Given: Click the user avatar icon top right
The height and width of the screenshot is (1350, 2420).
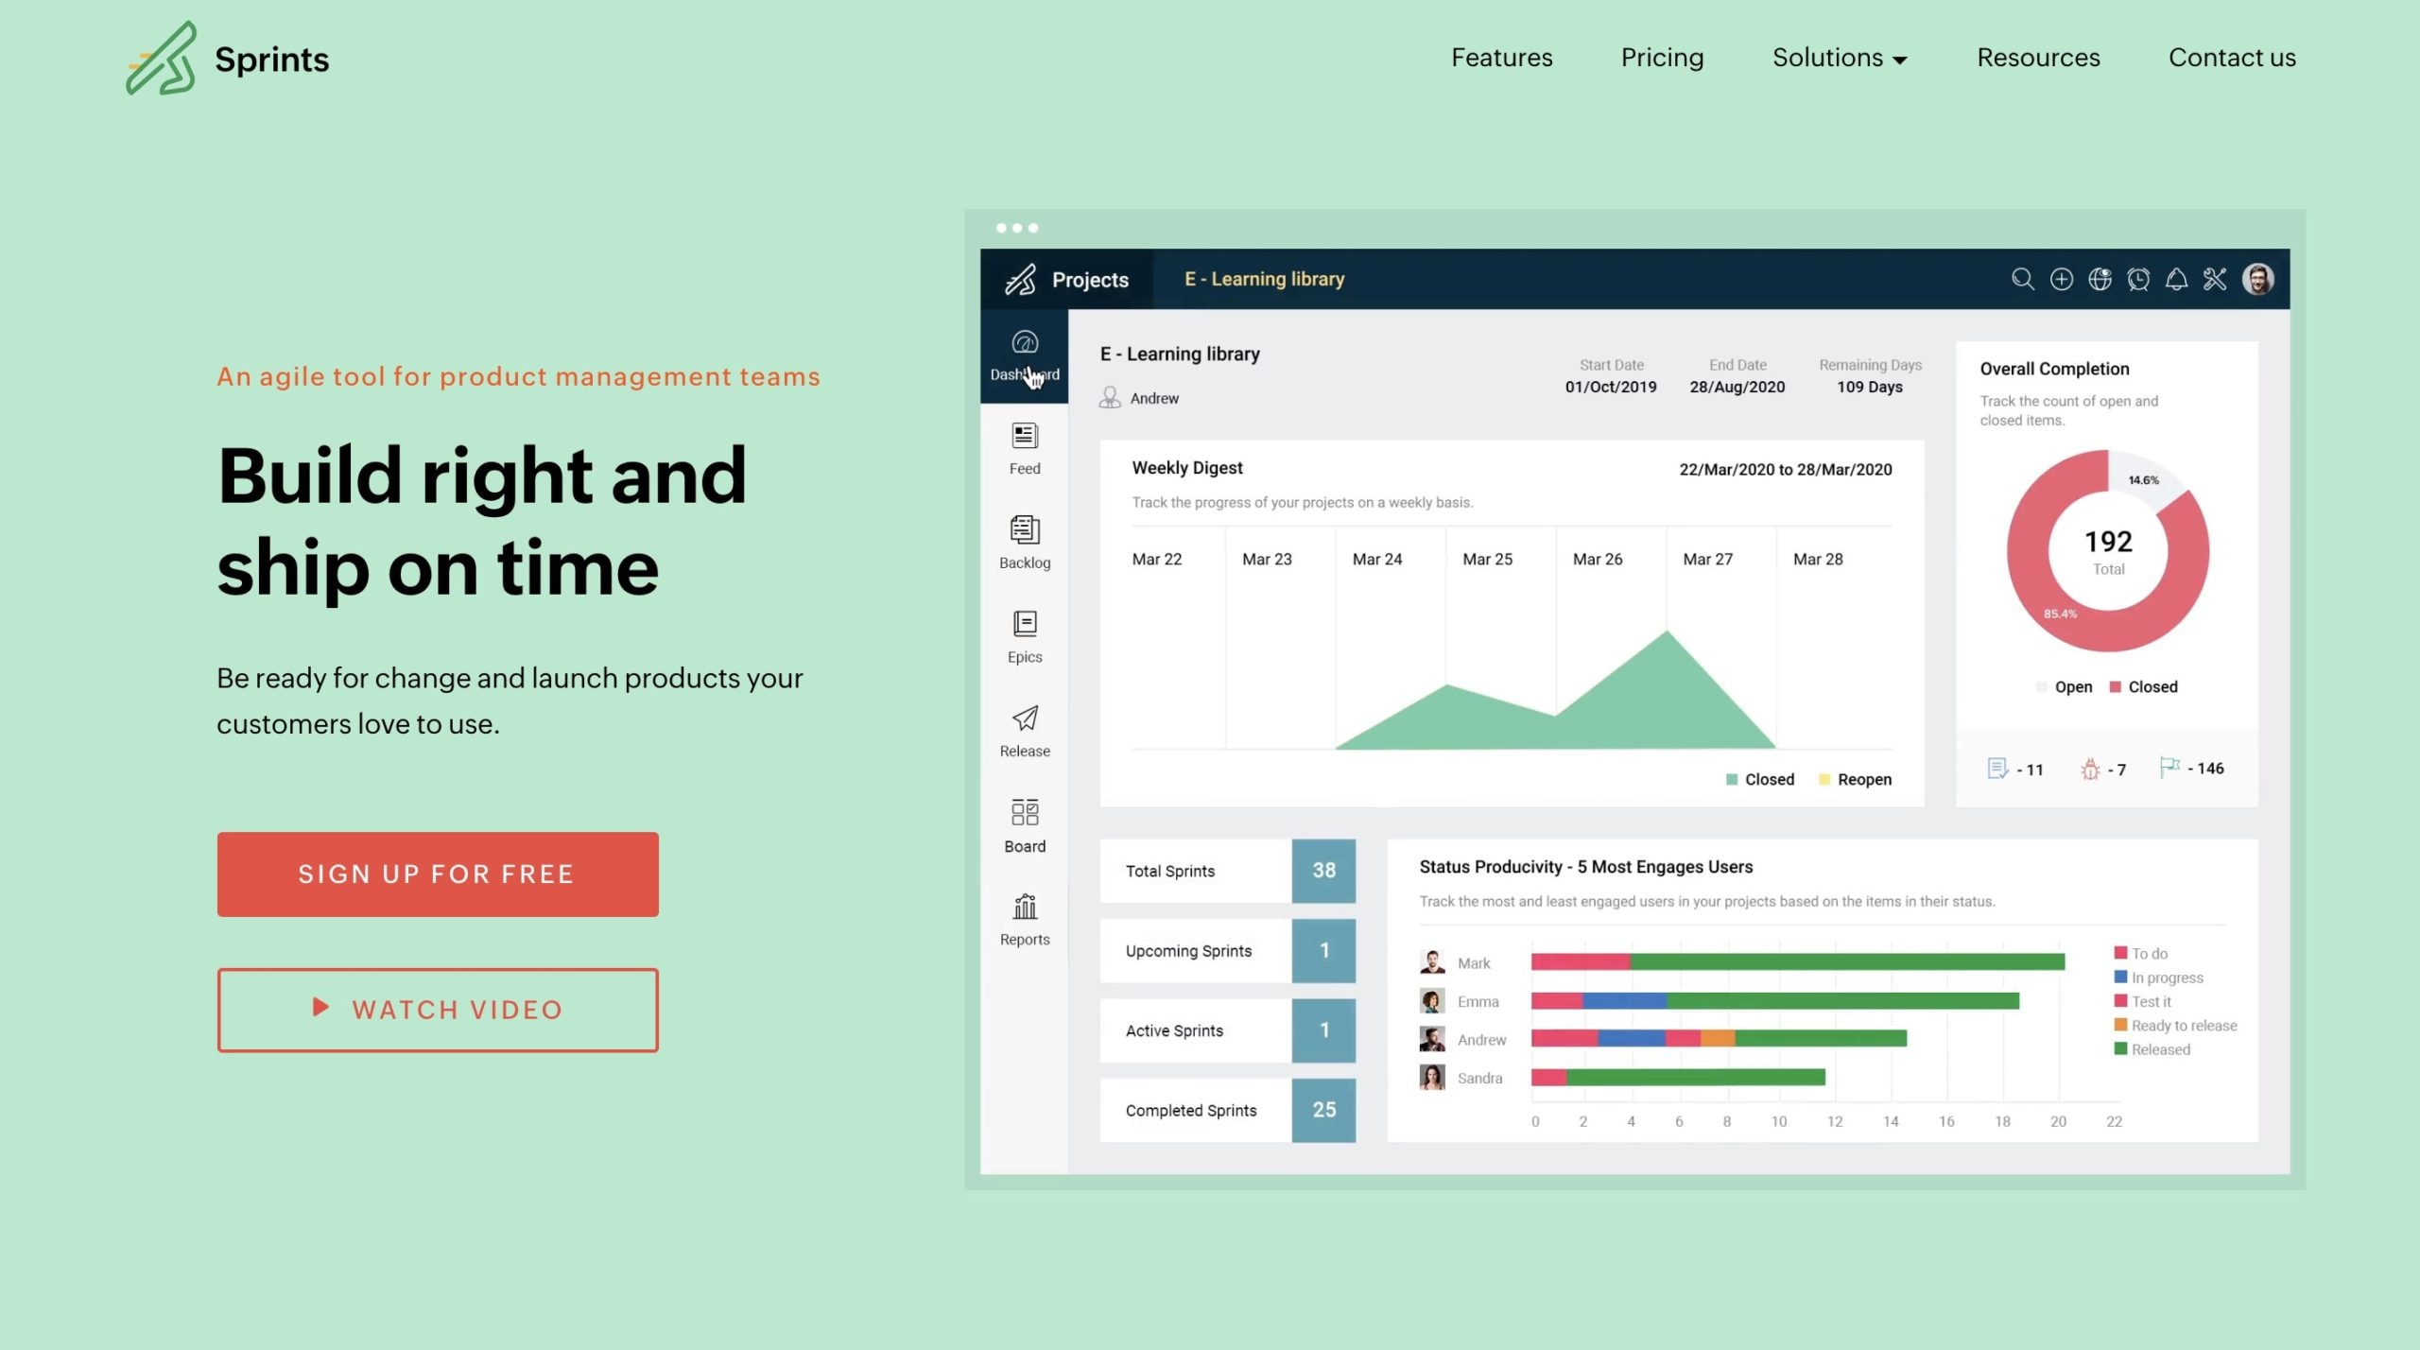Looking at the screenshot, I should pos(2258,278).
